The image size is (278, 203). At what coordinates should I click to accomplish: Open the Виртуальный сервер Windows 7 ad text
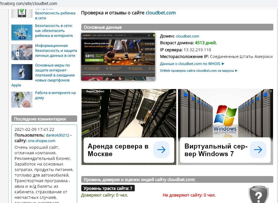point(216,150)
